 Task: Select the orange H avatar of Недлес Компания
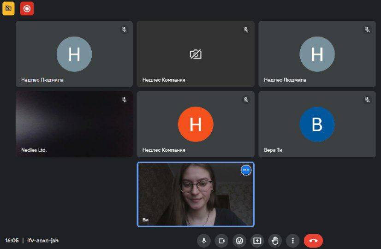click(196, 125)
